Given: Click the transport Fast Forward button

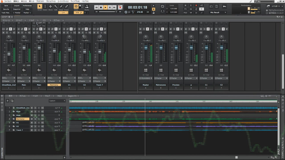Looking at the screenshot, I should (114, 7).
